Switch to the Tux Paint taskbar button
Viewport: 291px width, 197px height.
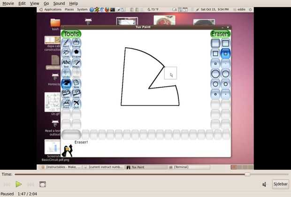pos(146,167)
